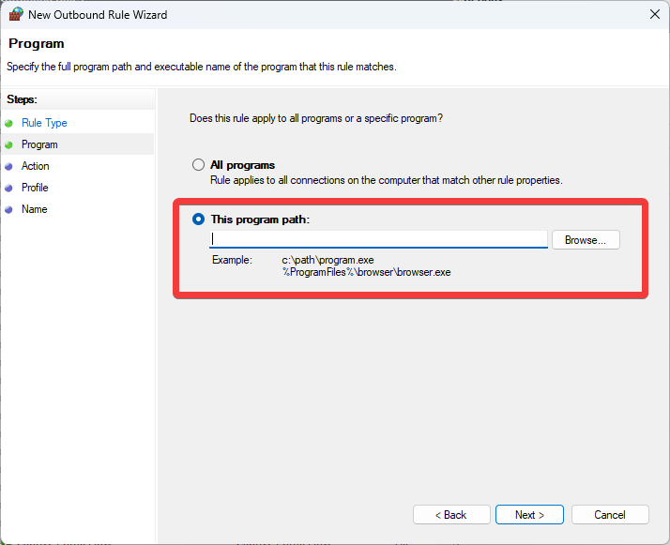Proceed using the Next > button

[x=529, y=515]
